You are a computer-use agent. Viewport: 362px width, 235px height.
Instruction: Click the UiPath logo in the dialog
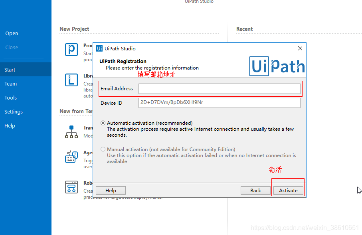[x=277, y=66]
